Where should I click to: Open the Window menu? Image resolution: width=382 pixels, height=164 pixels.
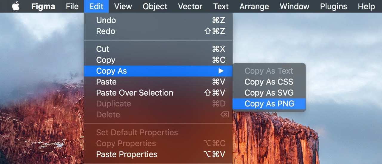pos(295,6)
